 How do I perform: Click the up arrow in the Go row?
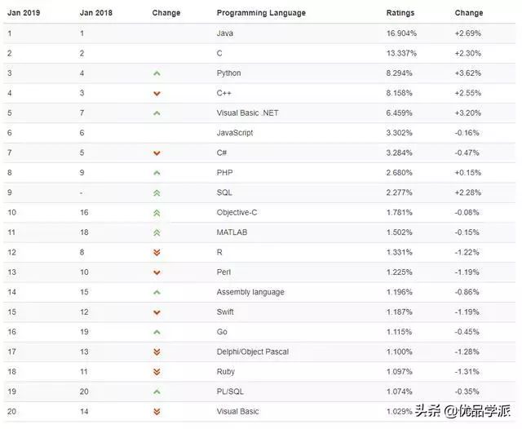click(x=157, y=332)
